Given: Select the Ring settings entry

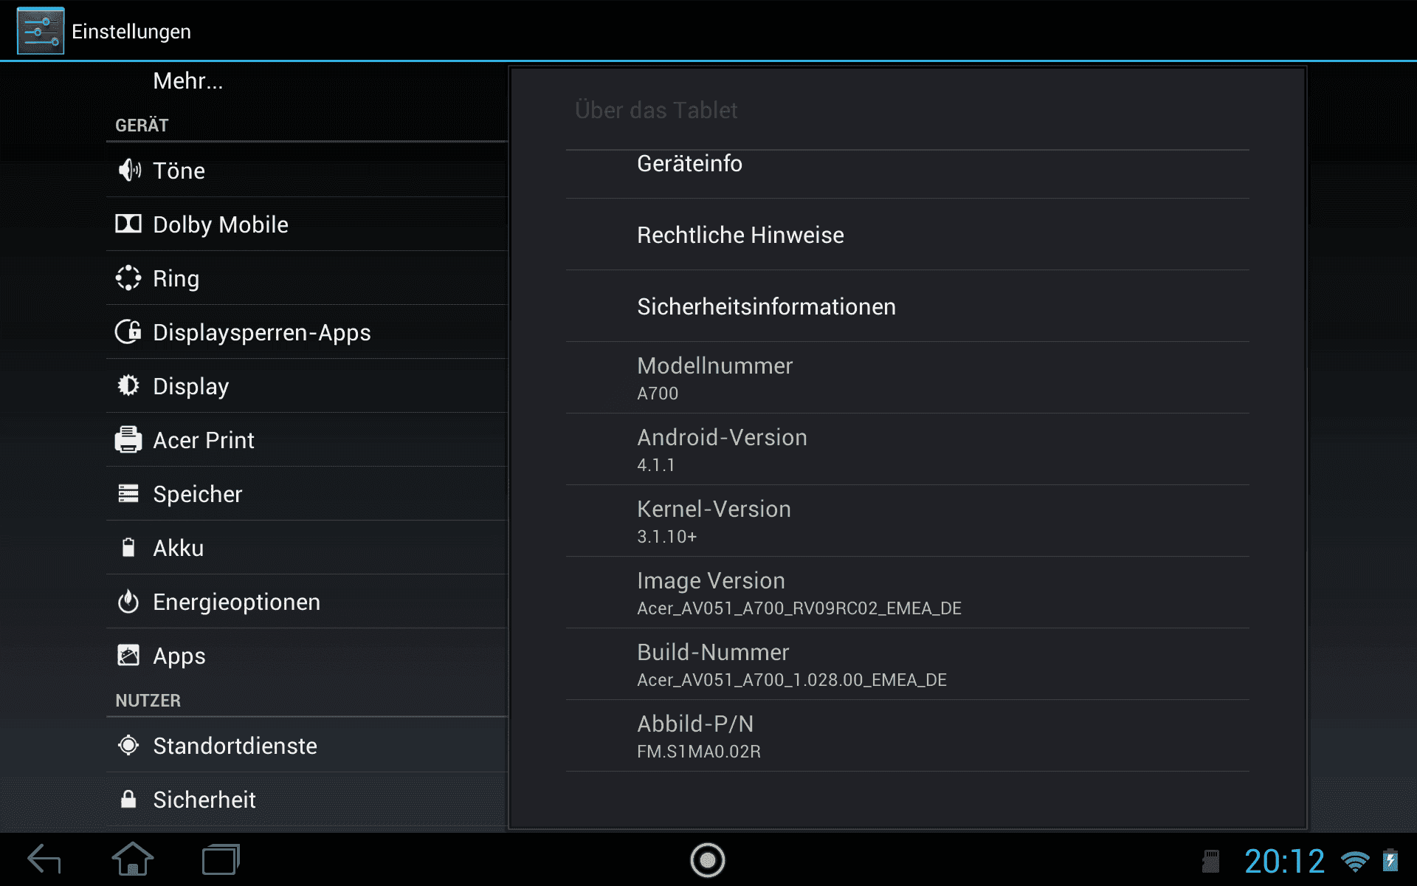Looking at the screenshot, I should (307, 278).
